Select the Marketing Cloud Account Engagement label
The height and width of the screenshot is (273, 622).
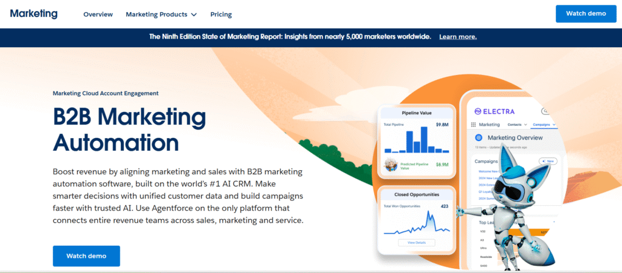[x=106, y=93]
